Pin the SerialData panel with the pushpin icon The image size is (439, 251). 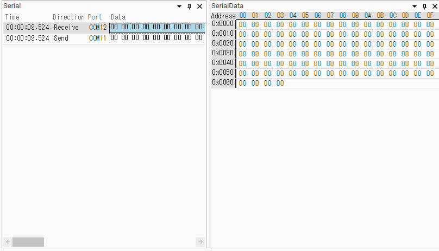(424, 6)
